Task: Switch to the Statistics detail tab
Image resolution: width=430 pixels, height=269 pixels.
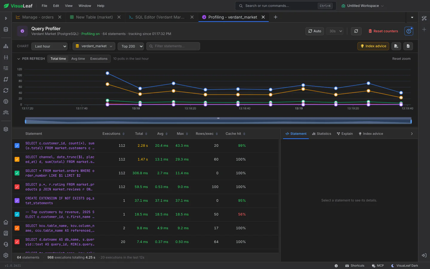Action: (x=322, y=134)
